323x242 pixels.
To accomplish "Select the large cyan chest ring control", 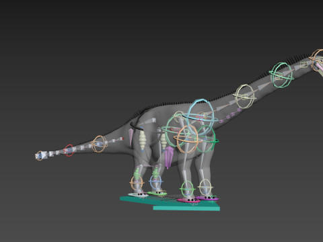I will 200,117.
